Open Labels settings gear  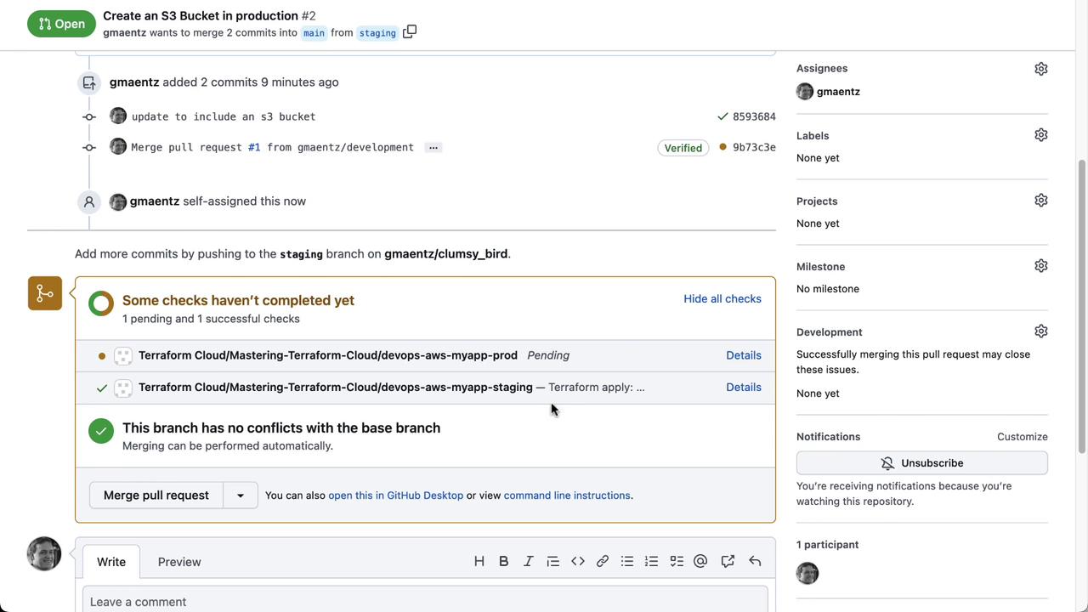1041,135
